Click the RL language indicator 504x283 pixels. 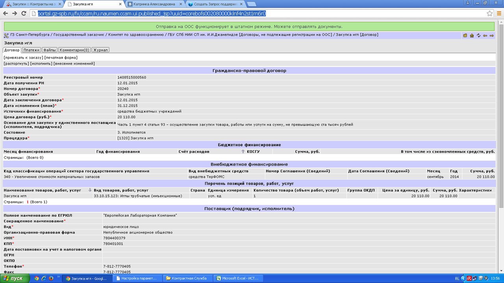coord(457,278)
